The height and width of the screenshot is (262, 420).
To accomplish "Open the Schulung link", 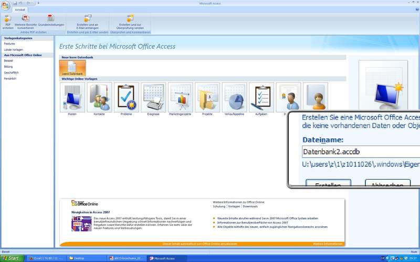I will tap(219, 206).
